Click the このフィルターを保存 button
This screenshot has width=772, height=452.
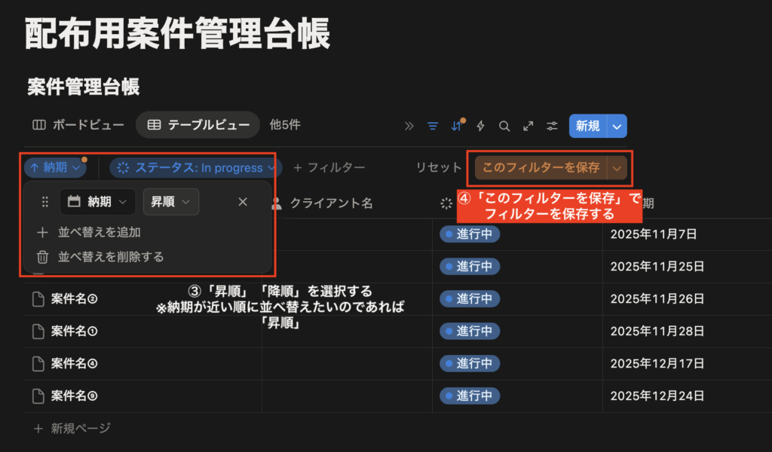pyautogui.click(x=541, y=168)
